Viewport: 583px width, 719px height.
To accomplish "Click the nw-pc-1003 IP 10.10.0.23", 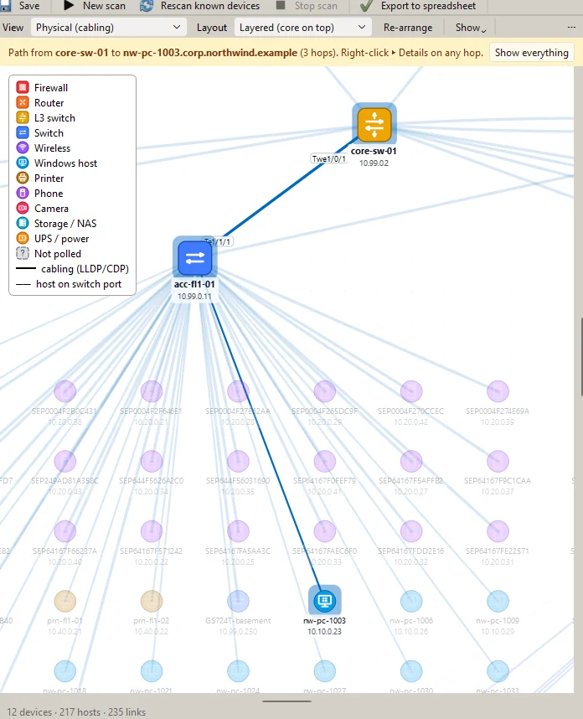I will tap(324, 631).
